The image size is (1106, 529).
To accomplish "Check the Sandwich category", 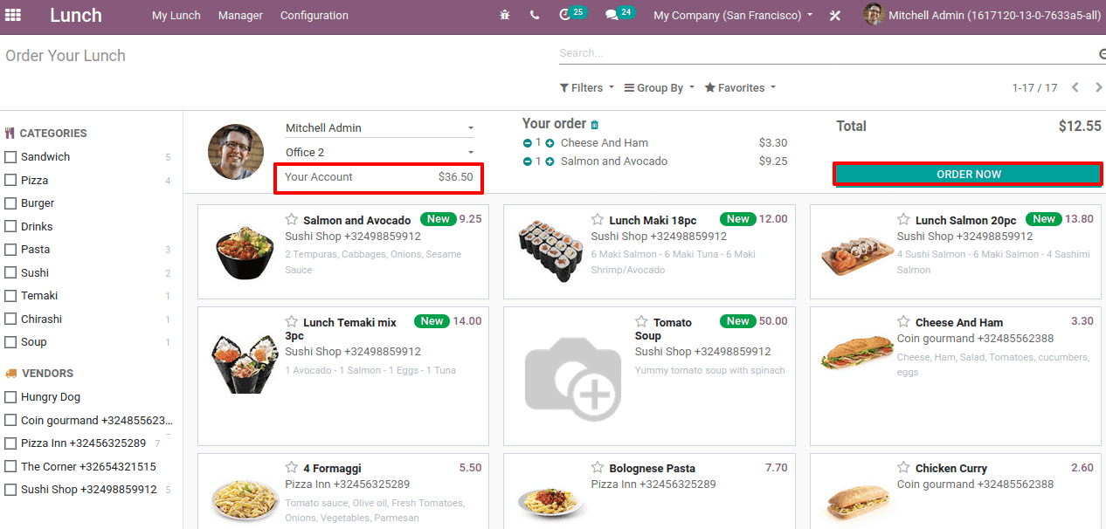I will (x=10, y=157).
